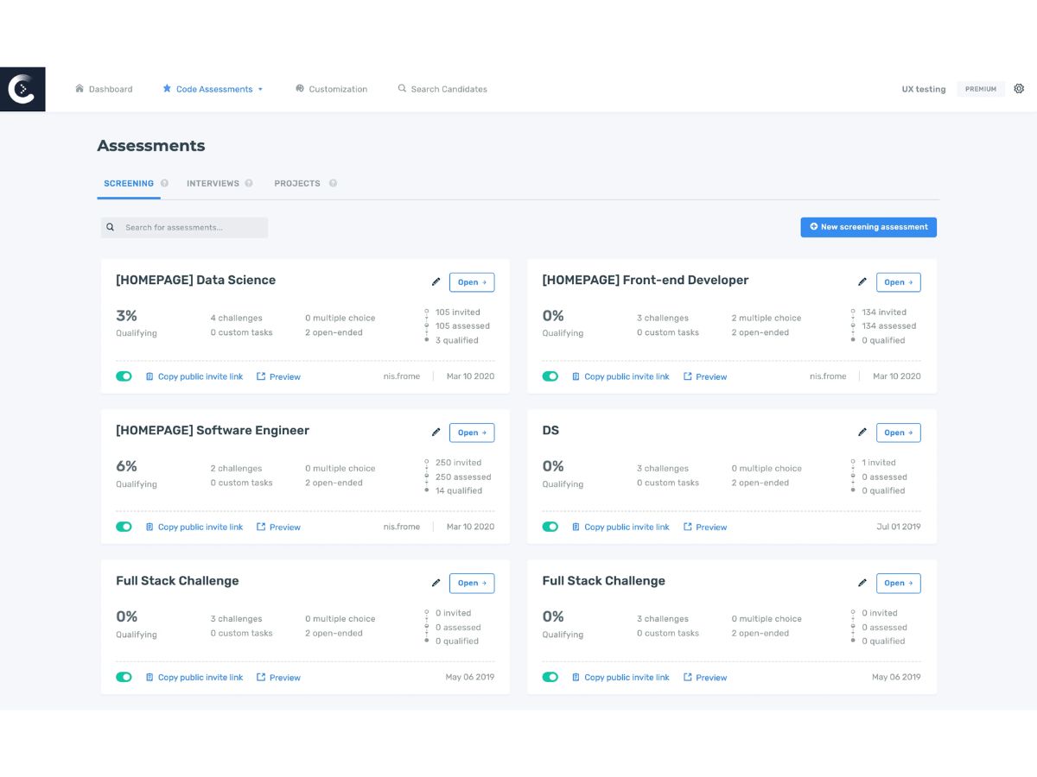Edit the Front-end Developer assessment via pencil icon
This screenshot has width=1037, height=777.
(x=862, y=281)
